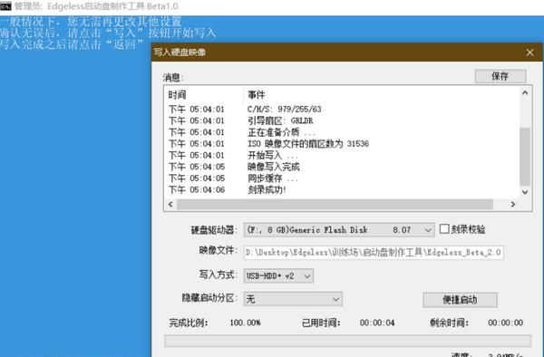Click horizontal scrollbar right arrow

coord(513,205)
